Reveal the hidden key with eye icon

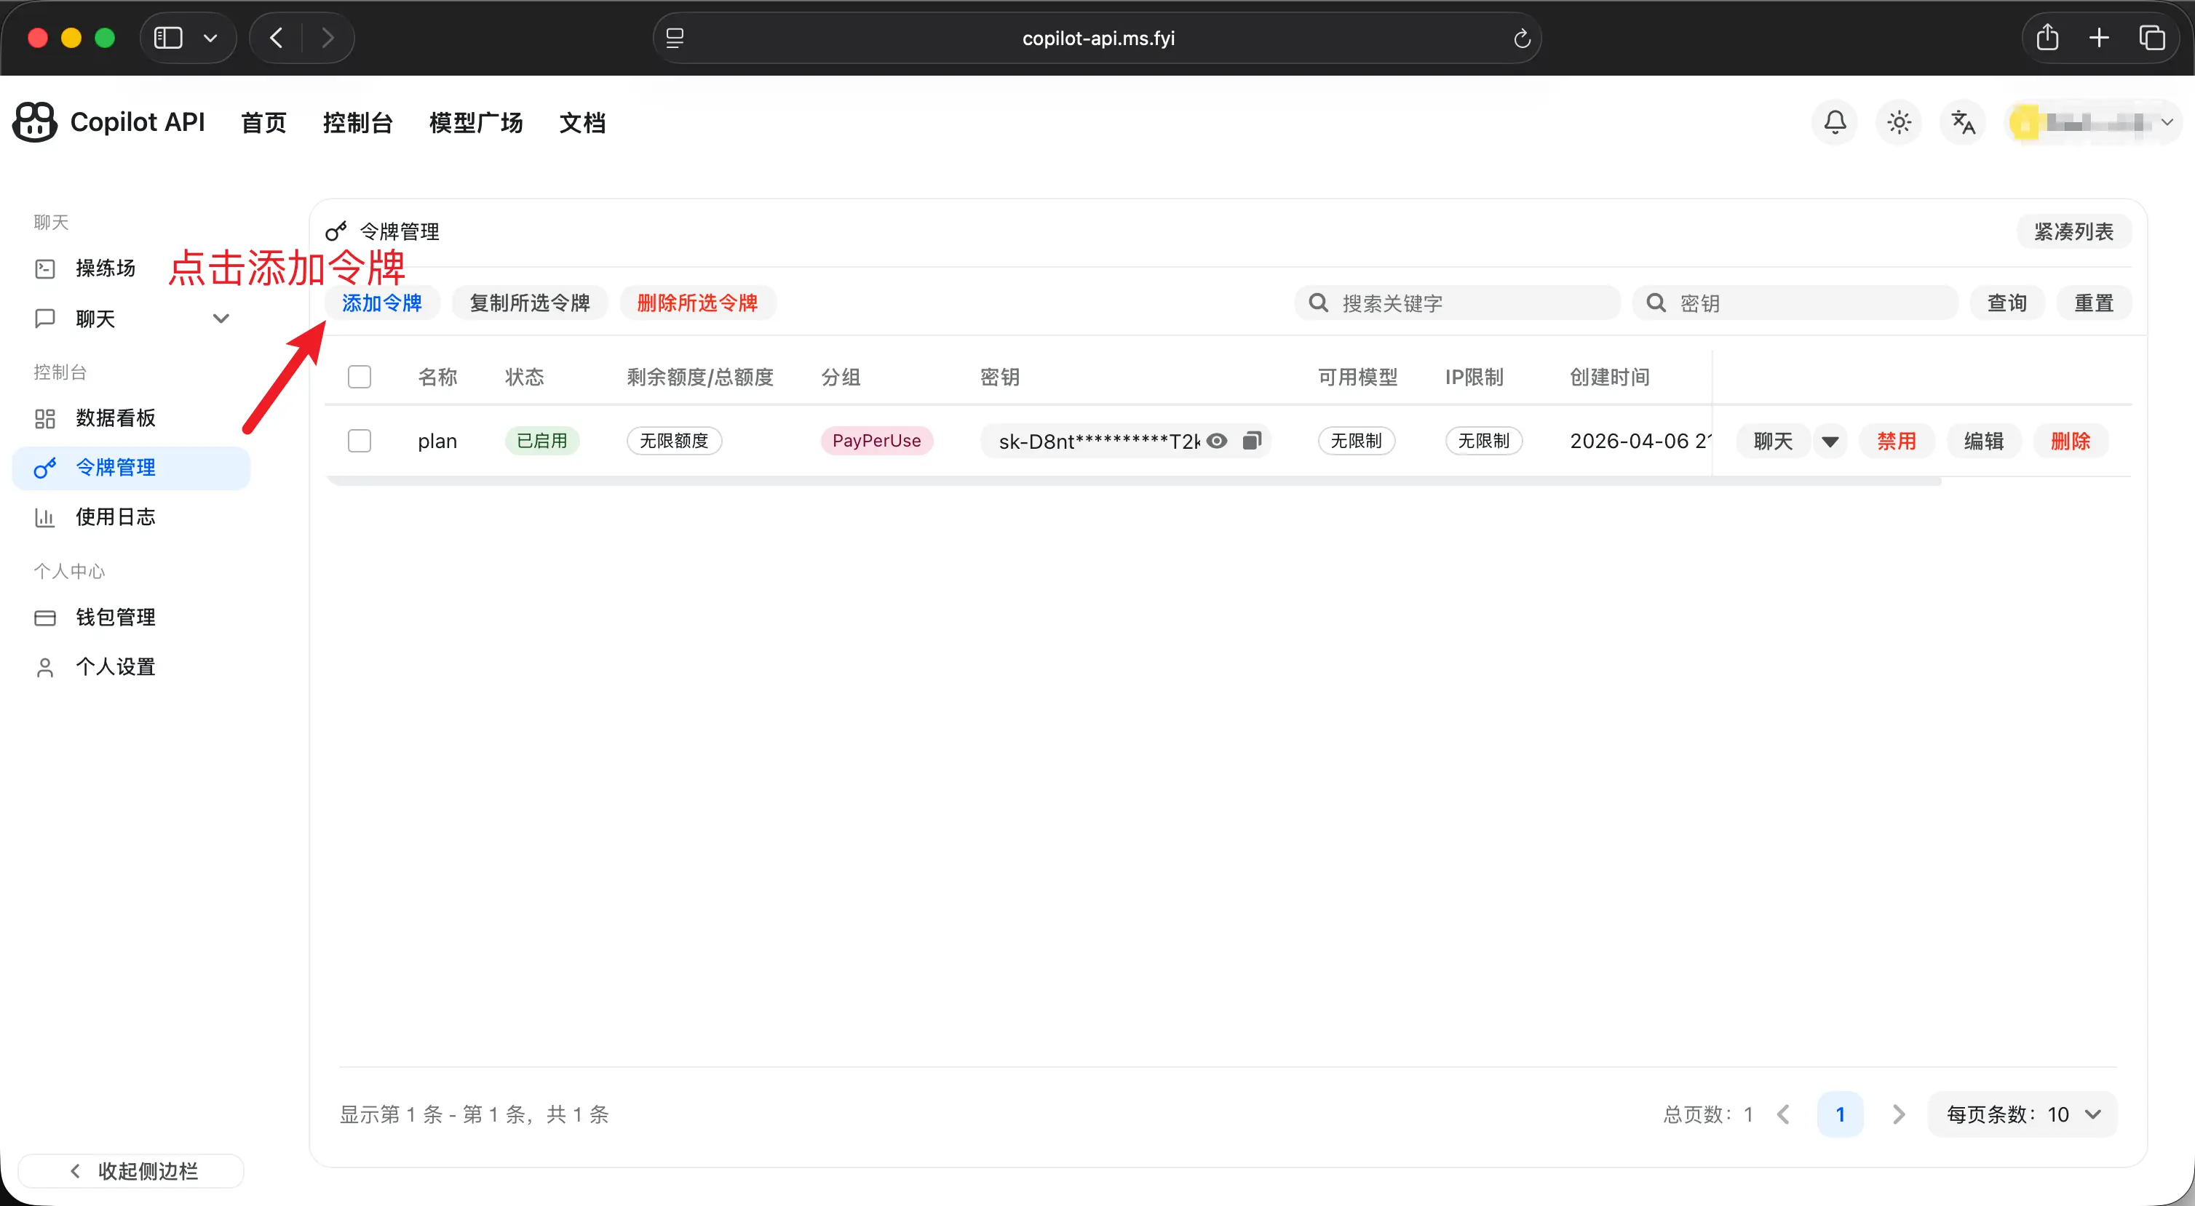coord(1217,440)
